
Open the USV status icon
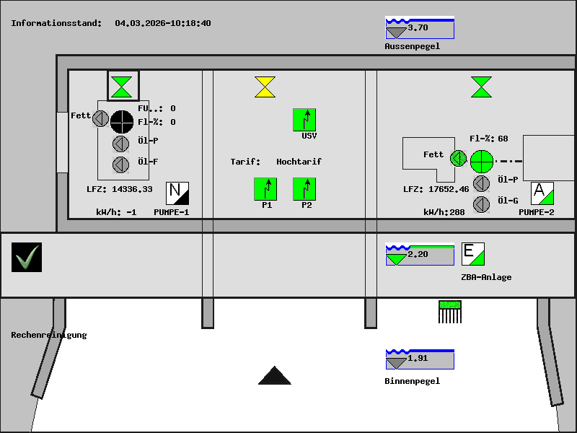point(304,120)
